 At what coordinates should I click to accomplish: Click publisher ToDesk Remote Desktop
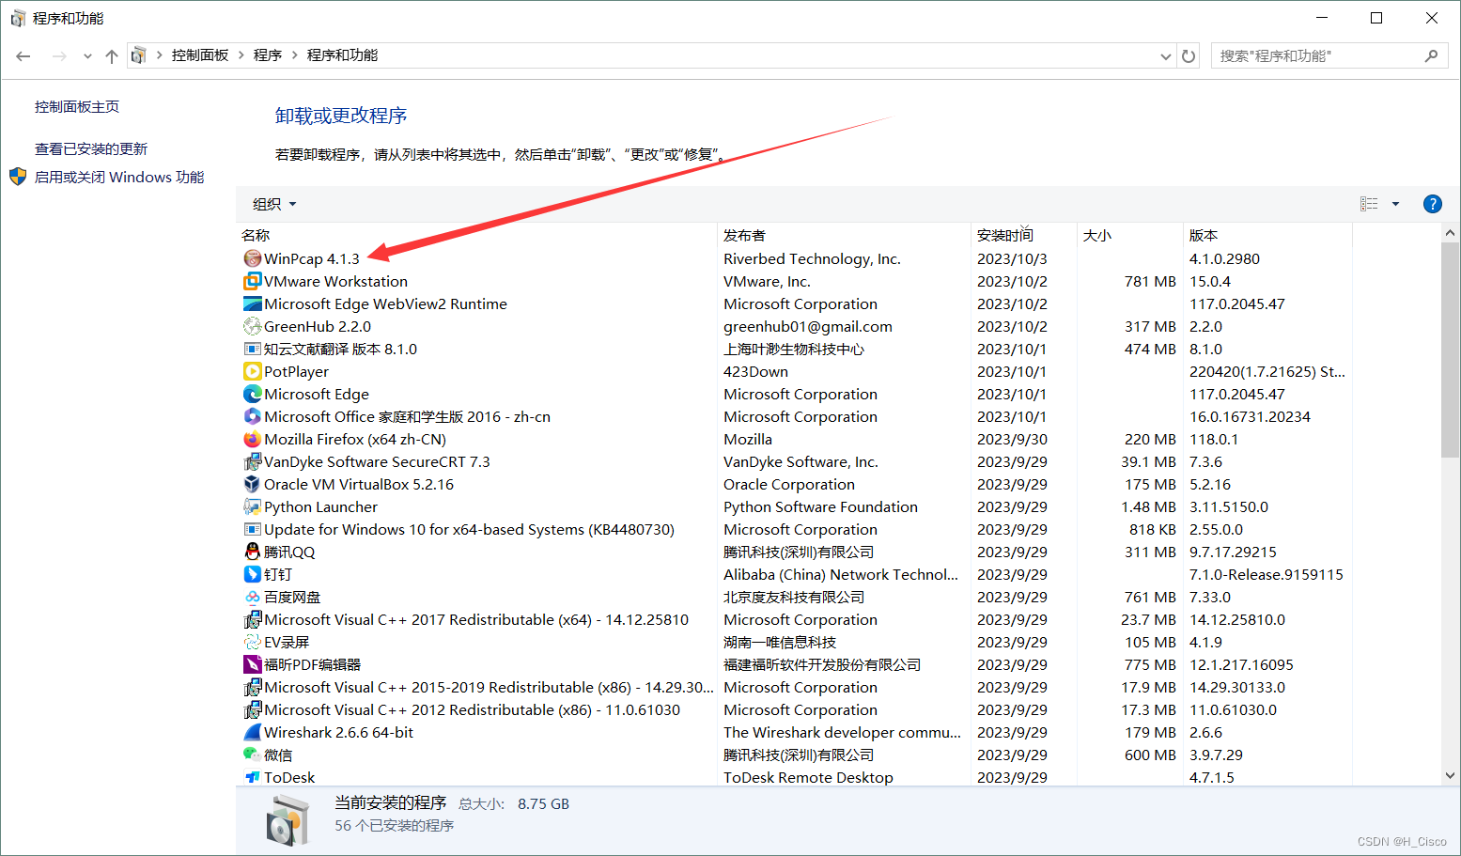click(808, 777)
